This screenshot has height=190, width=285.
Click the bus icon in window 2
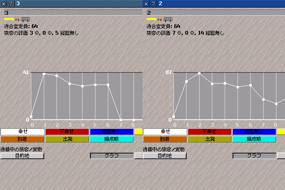point(168,19)
